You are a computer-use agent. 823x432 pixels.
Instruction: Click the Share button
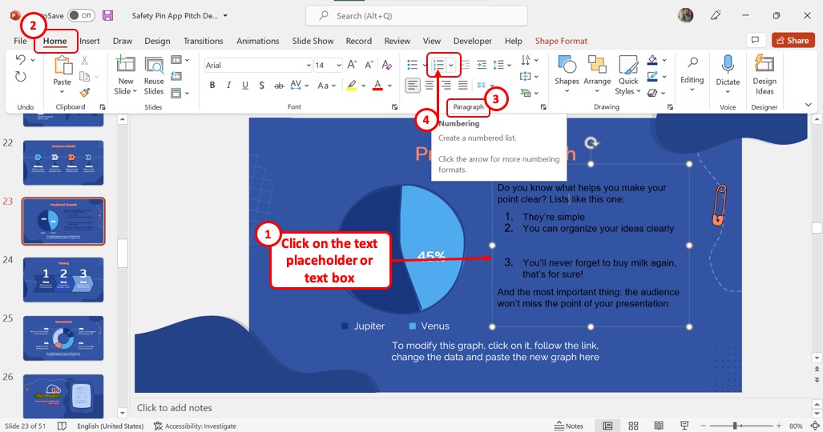pyautogui.click(x=793, y=40)
